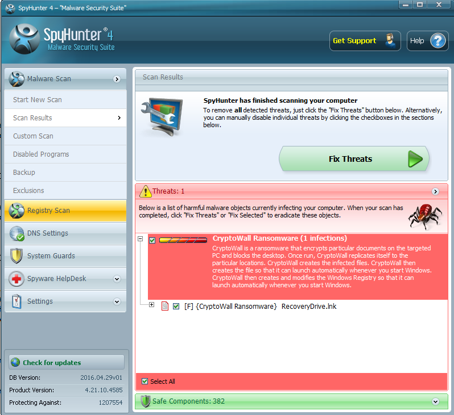Viewport: 454px width, 415px height.
Task: Click the globe icon in Check for updates
Action: point(15,362)
